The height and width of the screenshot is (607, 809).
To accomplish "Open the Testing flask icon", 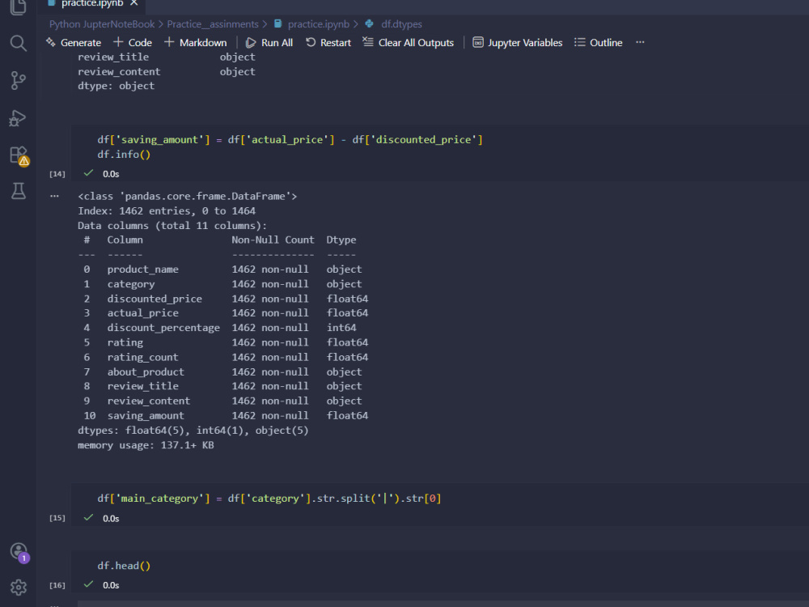I will tap(18, 191).
